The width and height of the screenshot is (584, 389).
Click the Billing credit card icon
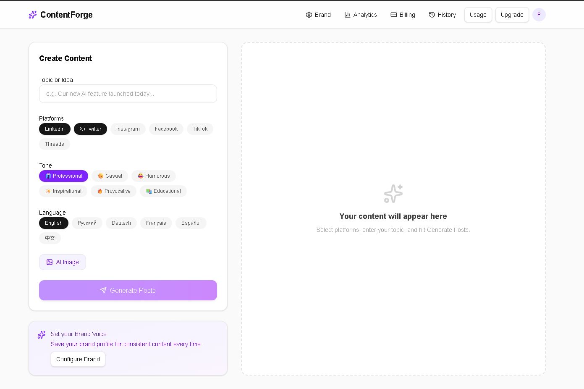point(394,15)
